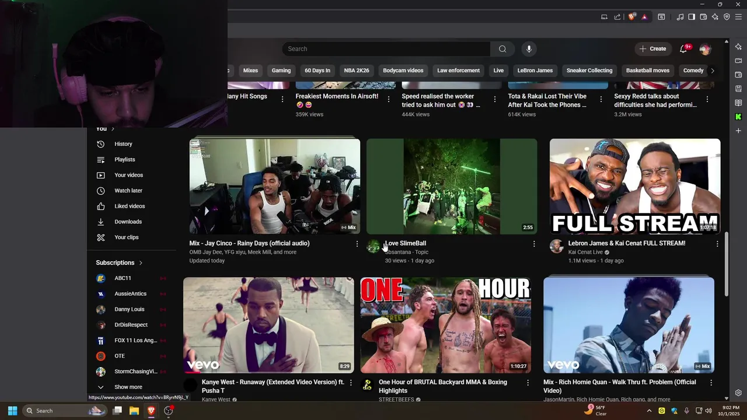The width and height of the screenshot is (747, 420).
Task: Share this page from the address bar
Action: [617, 17]
